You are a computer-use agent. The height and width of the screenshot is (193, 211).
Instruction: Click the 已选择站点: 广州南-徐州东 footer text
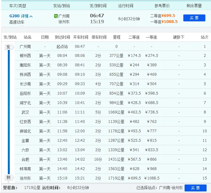point(159,188)
